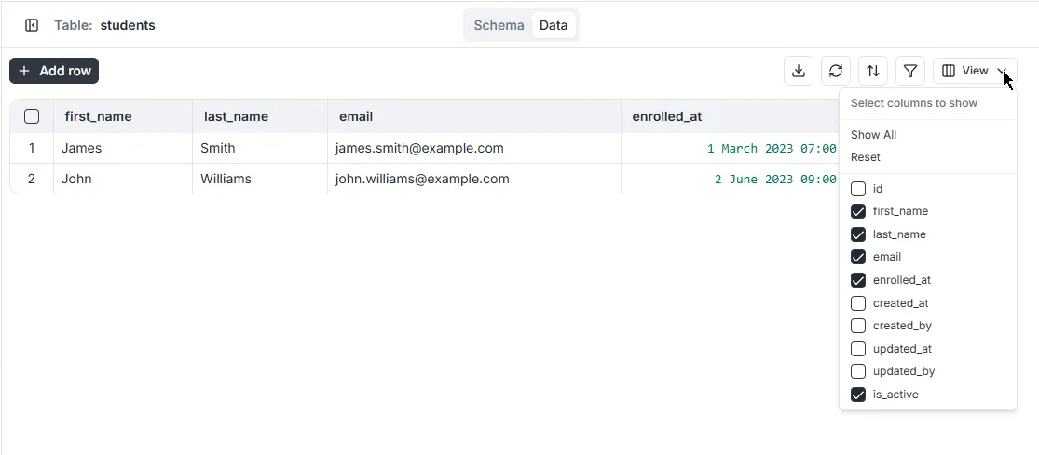
Task: Click the email column header
Action: [x=356, y=116]
